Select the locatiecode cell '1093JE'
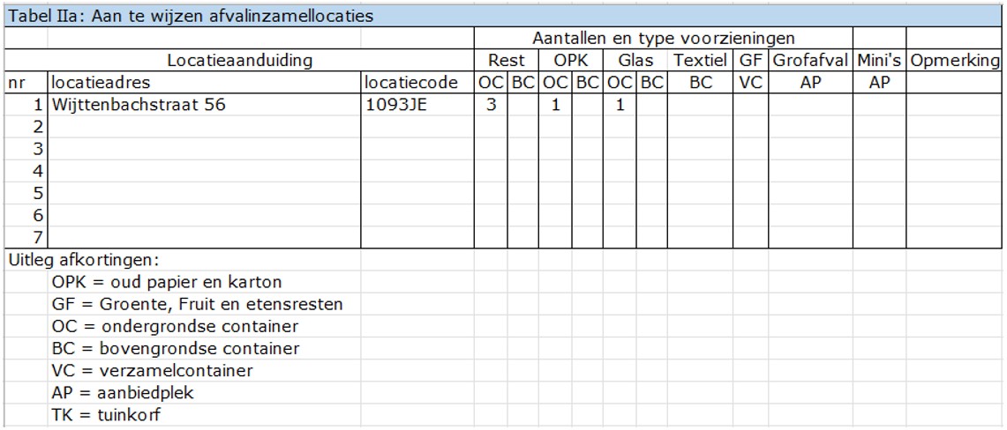This screenshot has width=1007, height=430. click(x=396, y=105)
